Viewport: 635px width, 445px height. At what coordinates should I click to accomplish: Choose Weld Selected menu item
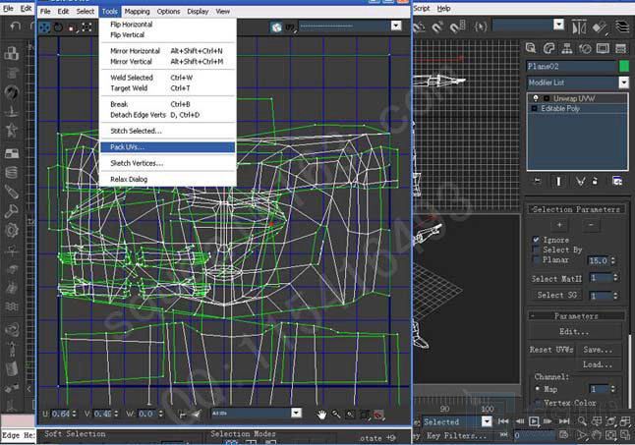168,78
